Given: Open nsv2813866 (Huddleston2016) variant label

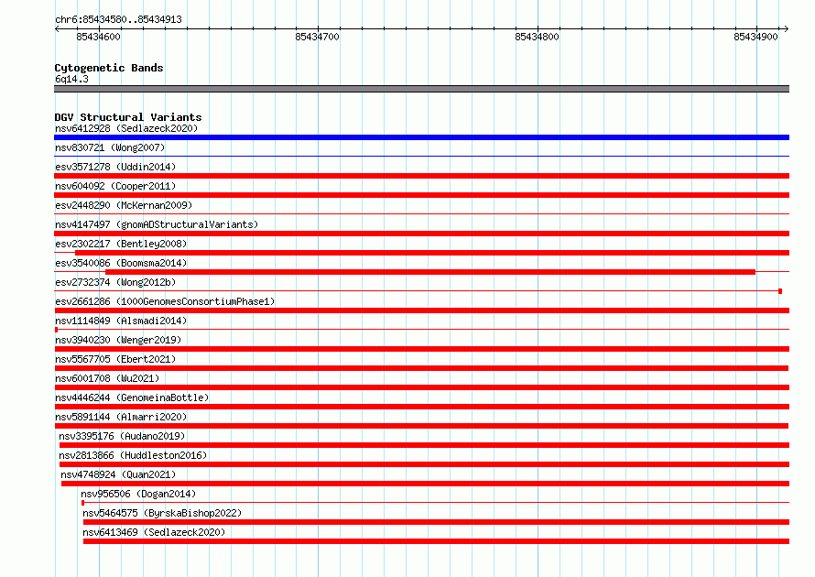Looking at the screenshot, I should (x=133, y=455).
